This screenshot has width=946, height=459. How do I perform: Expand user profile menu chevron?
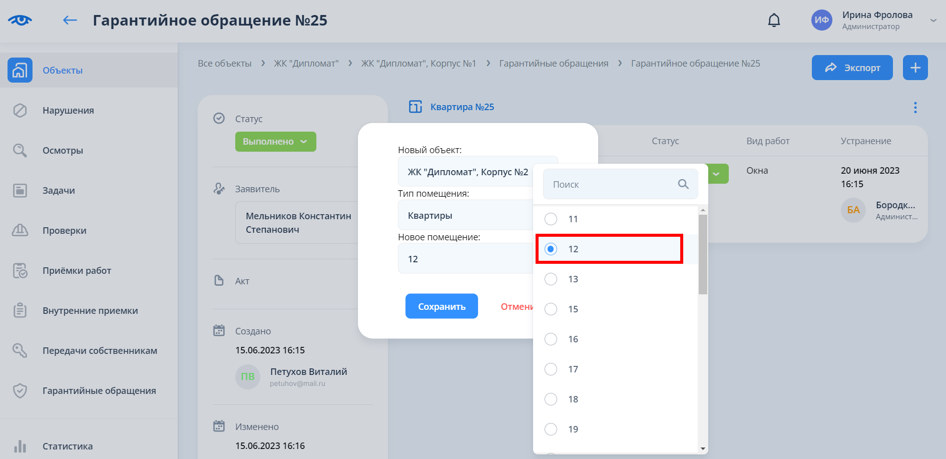(x=933, y=21)
